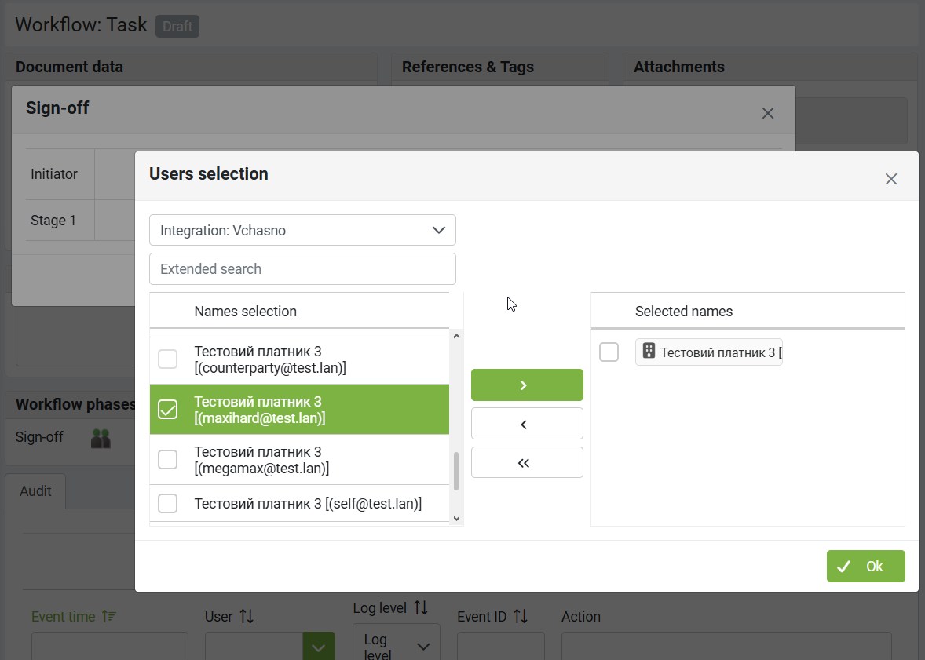Sort by Event ID column arrows
The width and height of the screenshot is (925, 660).
coord(520,617)
